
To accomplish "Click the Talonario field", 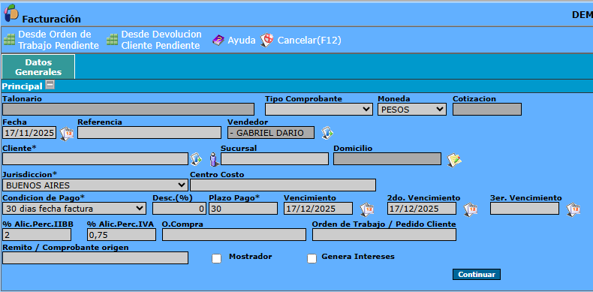I will (x=128, y=110).
